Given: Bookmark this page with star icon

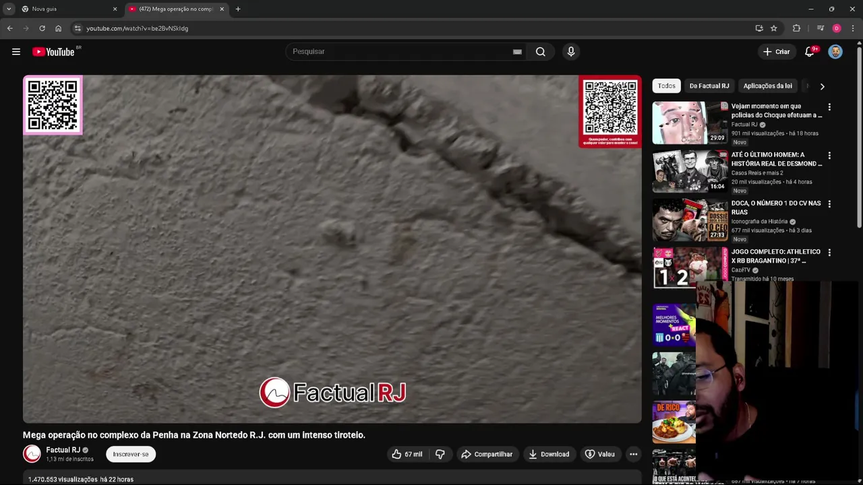Looking at the screenshot, I should tap(773, 28).
